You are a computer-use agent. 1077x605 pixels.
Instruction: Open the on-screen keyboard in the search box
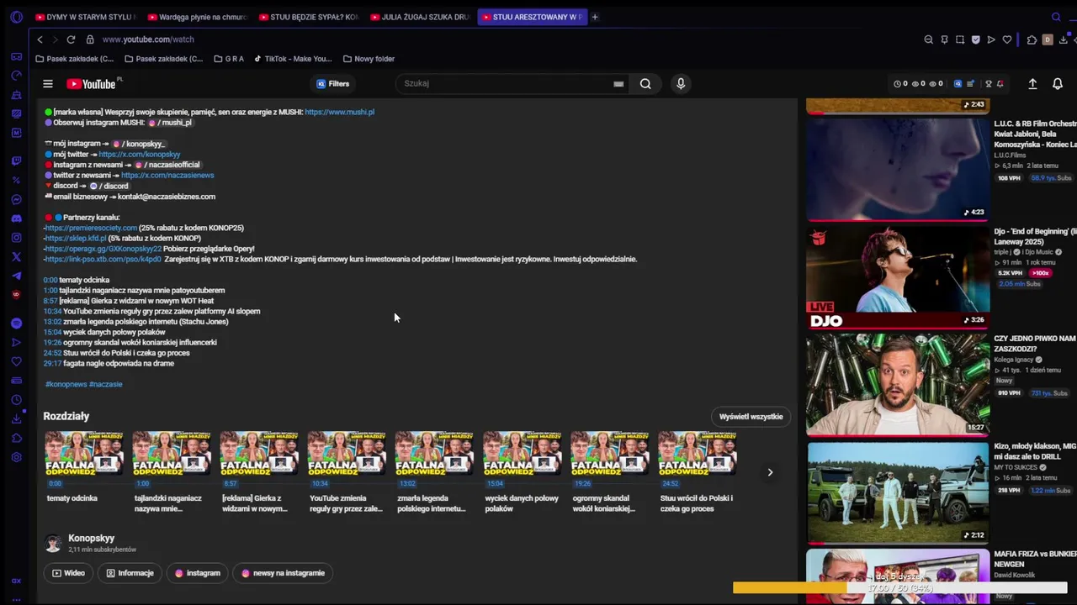(618, 84)
